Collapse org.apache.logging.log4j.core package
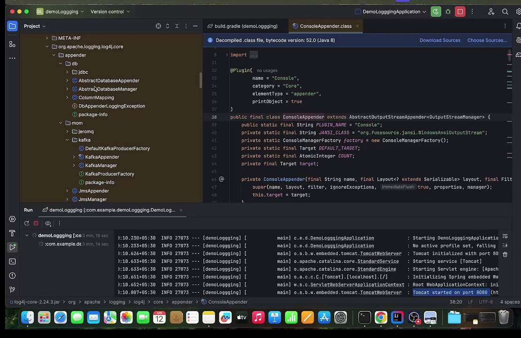The image size is (521, 338). click(47, 47)
